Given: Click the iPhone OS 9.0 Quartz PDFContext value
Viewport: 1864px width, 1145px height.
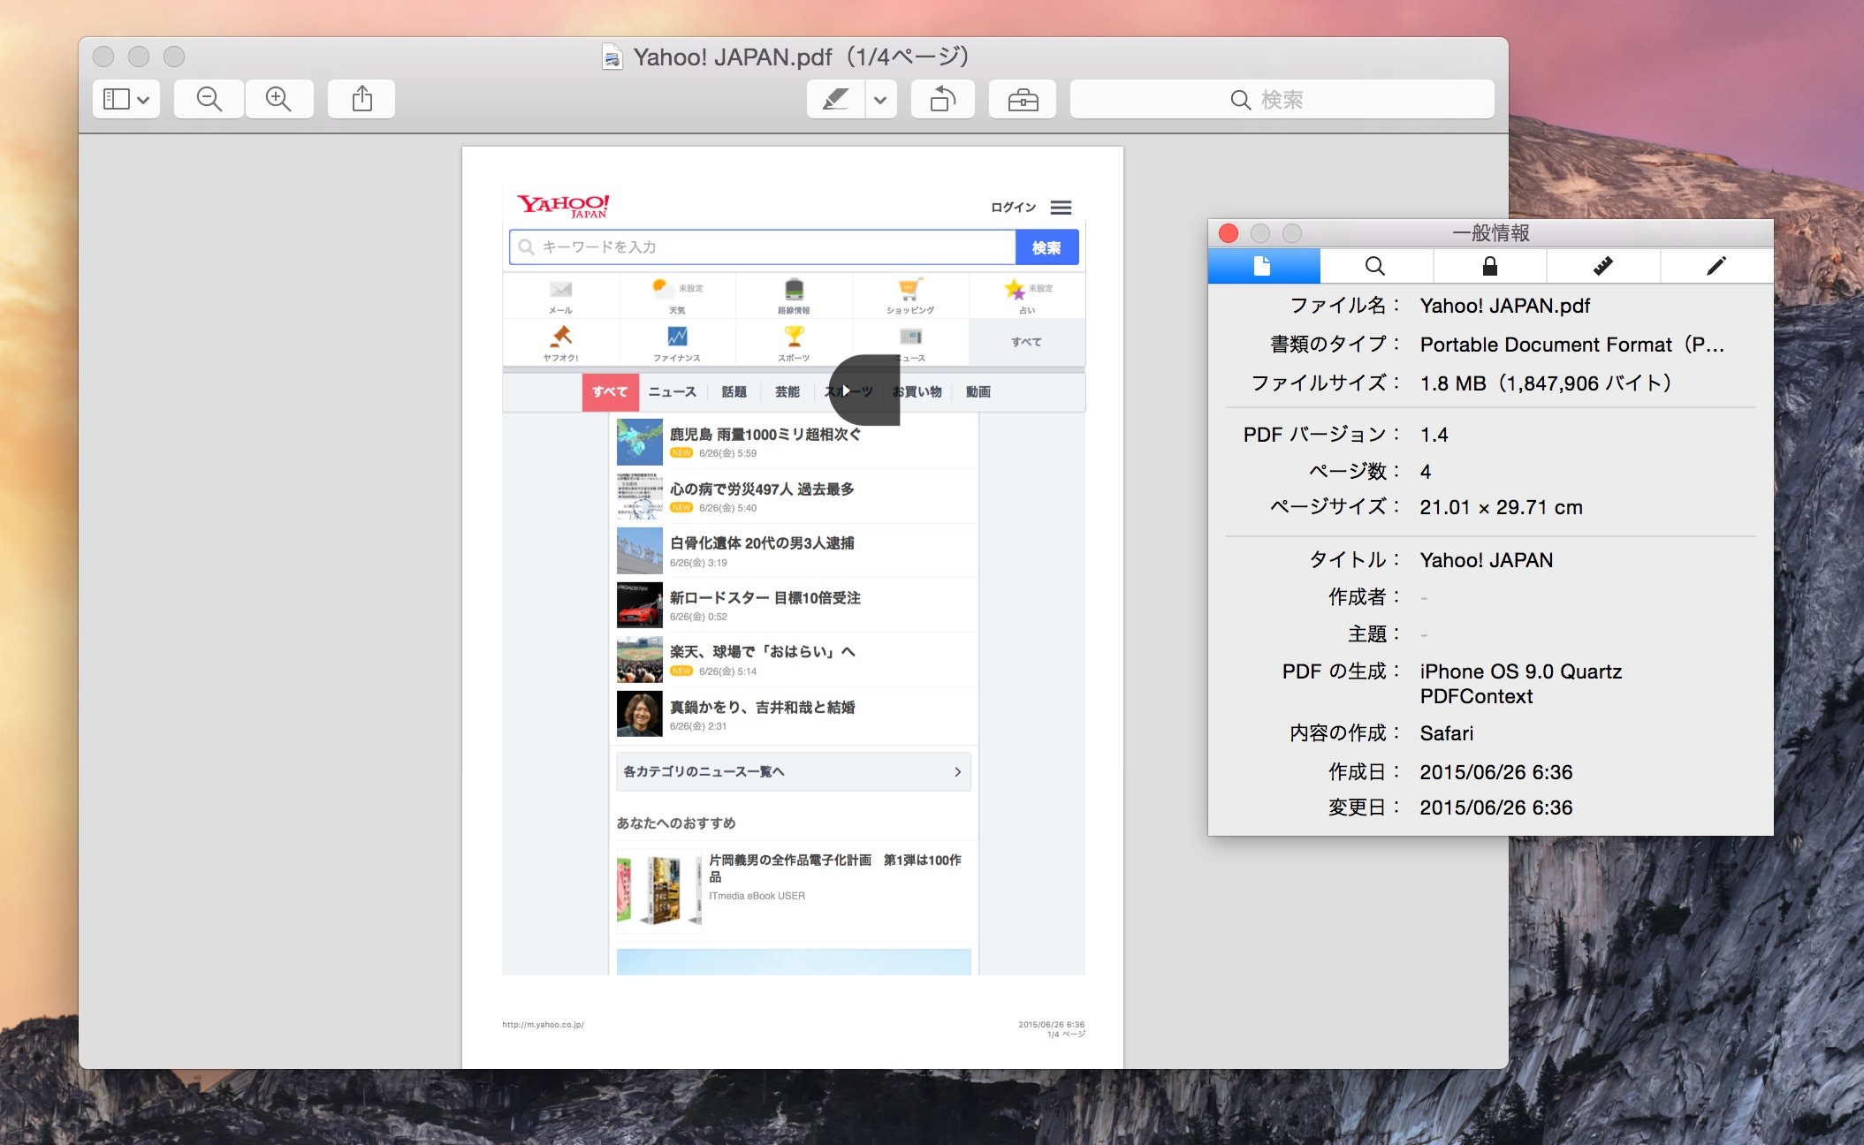Looking at the screenshot, I should 1520,684.
